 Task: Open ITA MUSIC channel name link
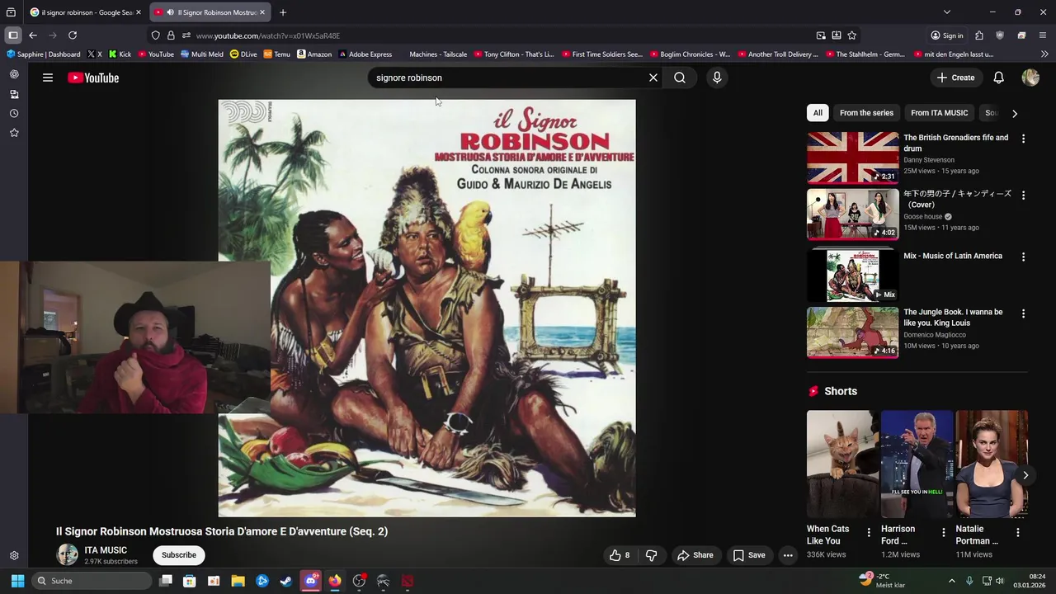click(x=106, y=550)
